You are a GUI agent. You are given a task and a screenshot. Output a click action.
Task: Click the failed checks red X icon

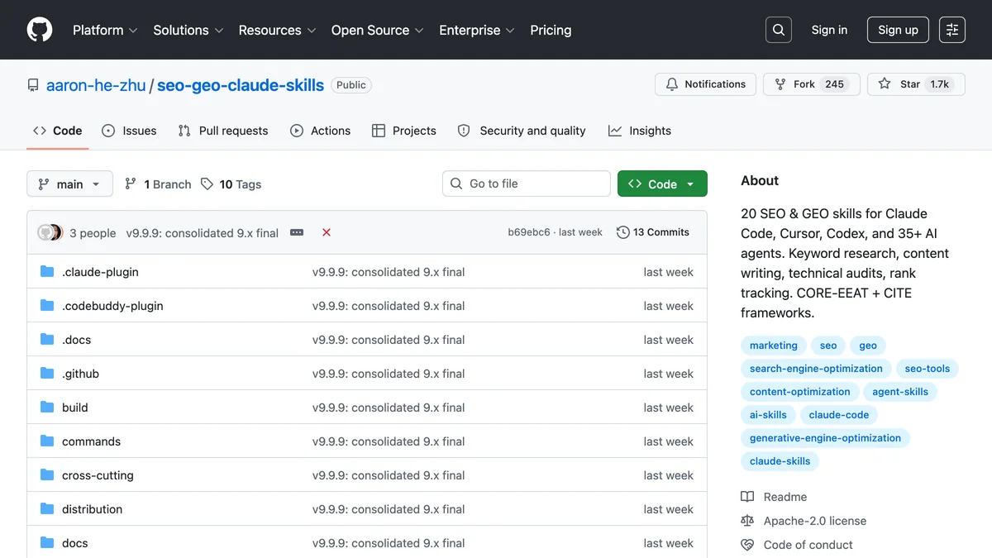point(327,232)
